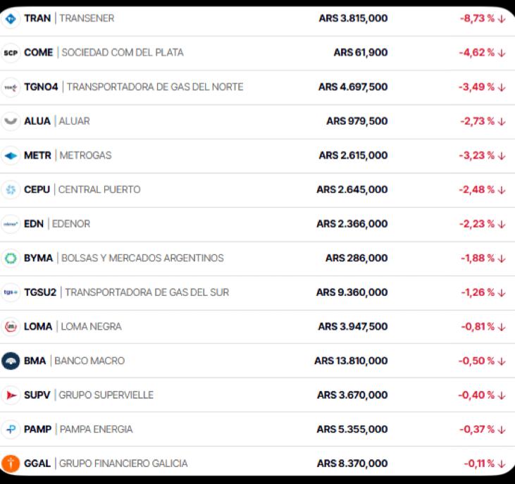Click the Central Puerto snowflake logo
515x484 pixels.
11,190
